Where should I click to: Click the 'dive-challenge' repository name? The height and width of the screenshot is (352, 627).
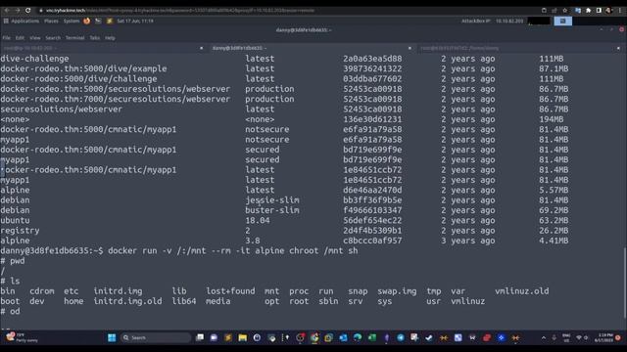tap(34, 59)
